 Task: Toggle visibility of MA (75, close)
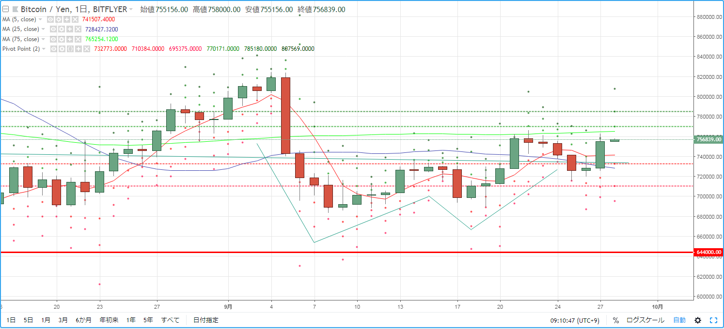click(x=53, y=39)
